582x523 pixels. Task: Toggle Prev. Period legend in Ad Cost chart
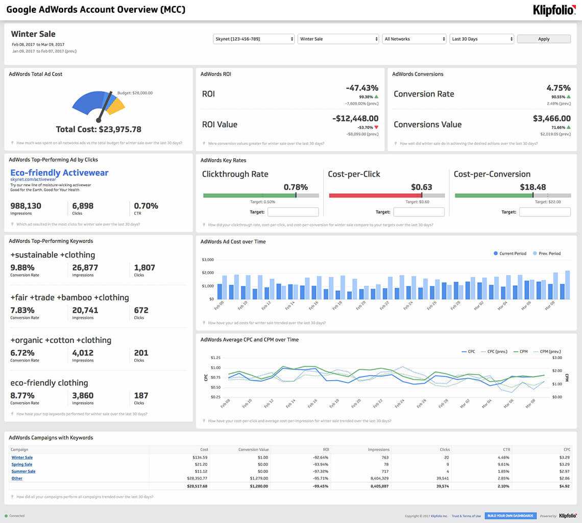[547, 254]
